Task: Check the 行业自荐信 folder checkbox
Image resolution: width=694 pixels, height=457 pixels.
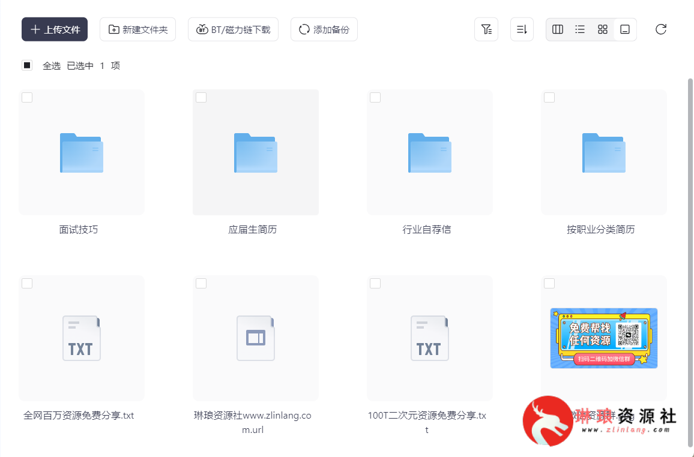Action: pos(375,97)
